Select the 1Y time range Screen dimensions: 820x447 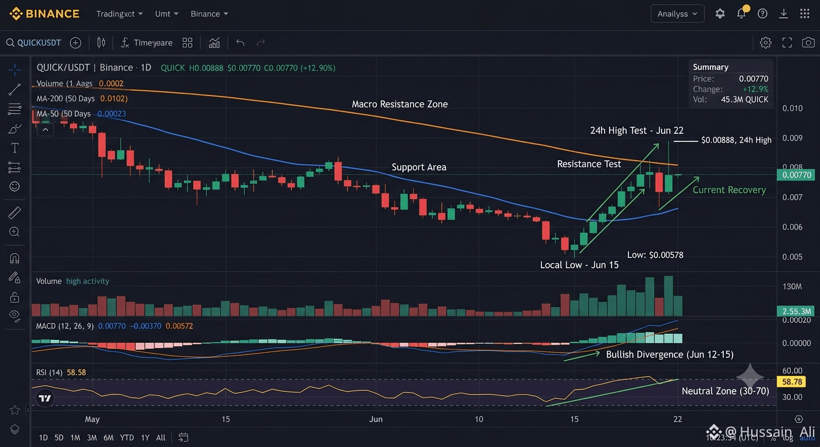pyautogui.click(x=145, y=437)
